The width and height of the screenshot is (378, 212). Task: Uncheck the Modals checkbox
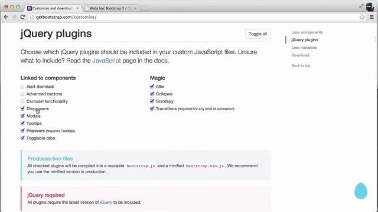22,116
